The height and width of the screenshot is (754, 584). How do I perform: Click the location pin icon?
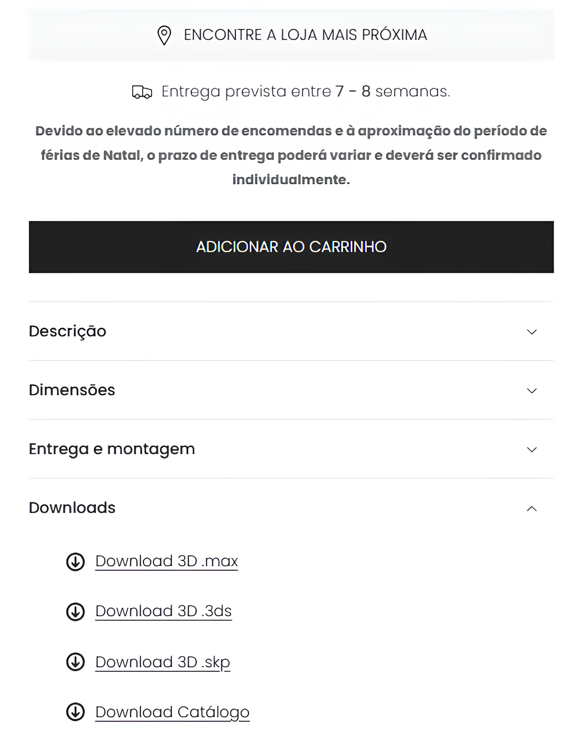coord(164,35)
